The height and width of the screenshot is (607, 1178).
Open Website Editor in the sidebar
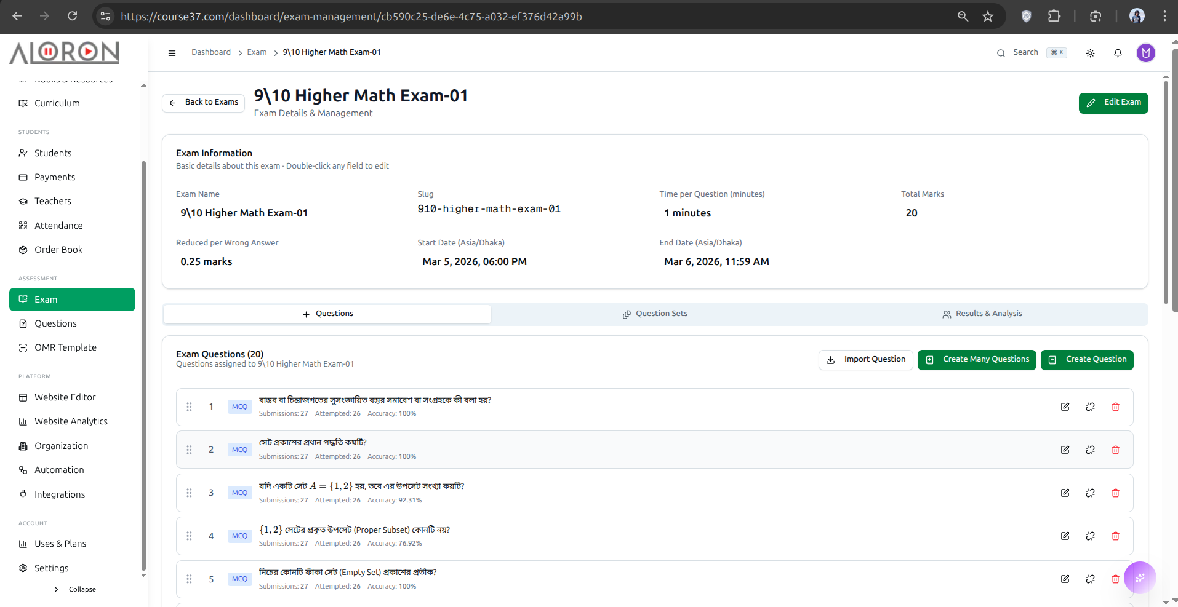click(73, 397)
